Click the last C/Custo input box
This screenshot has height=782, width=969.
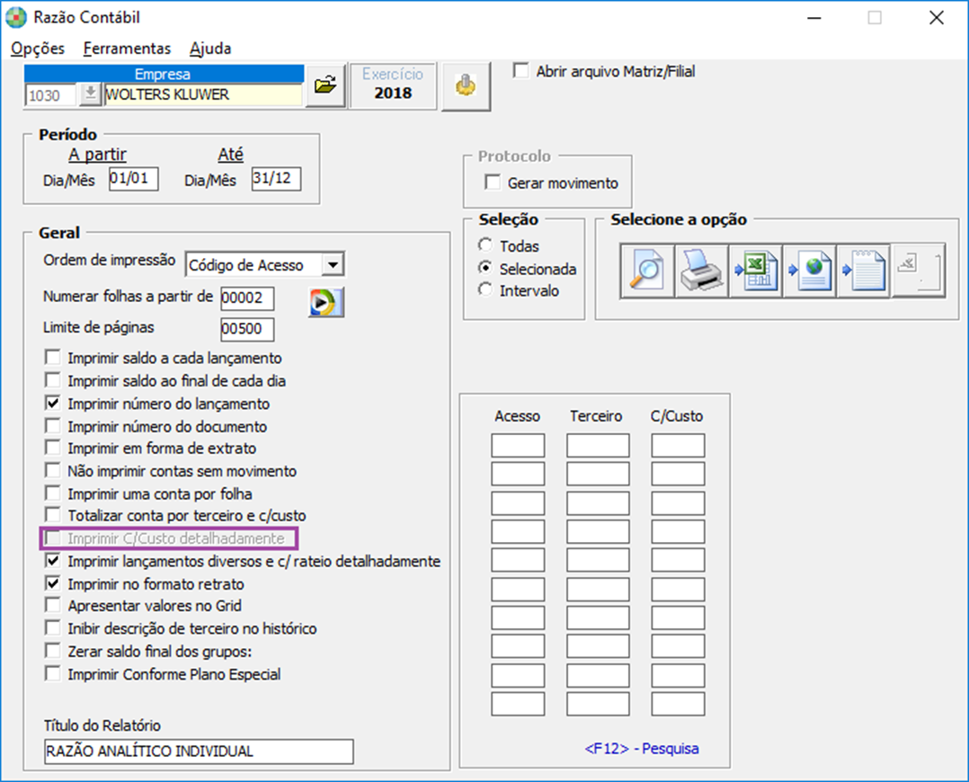tap(678, 704)
